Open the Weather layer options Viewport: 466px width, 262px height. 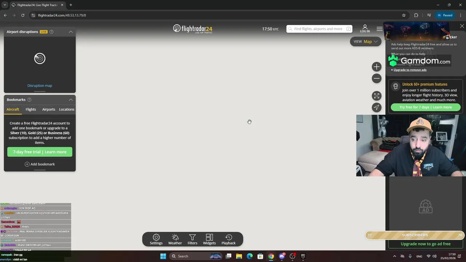[x=175, y=239]
